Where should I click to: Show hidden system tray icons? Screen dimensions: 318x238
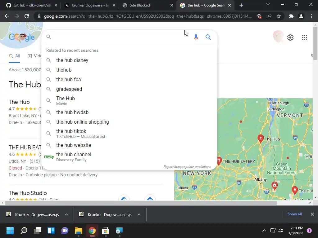(x=264, y=231)
